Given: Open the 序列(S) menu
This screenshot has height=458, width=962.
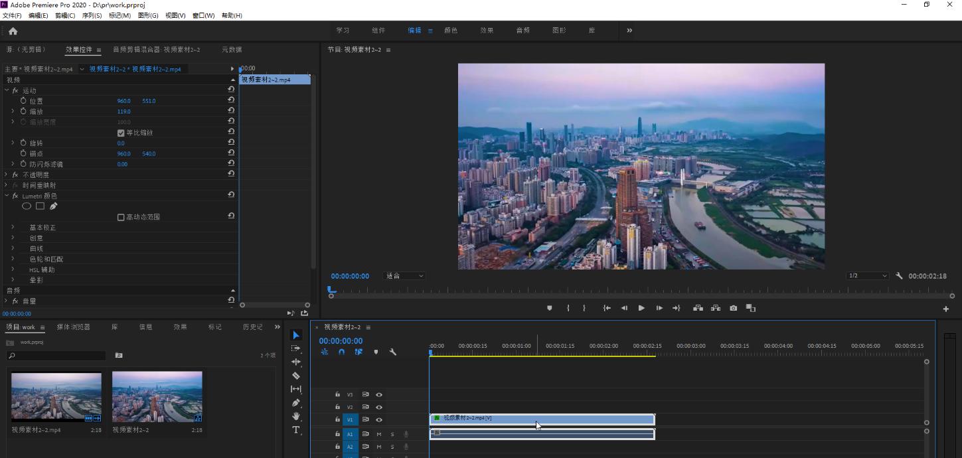Looking at the screenshot, I should coord(92,15).
